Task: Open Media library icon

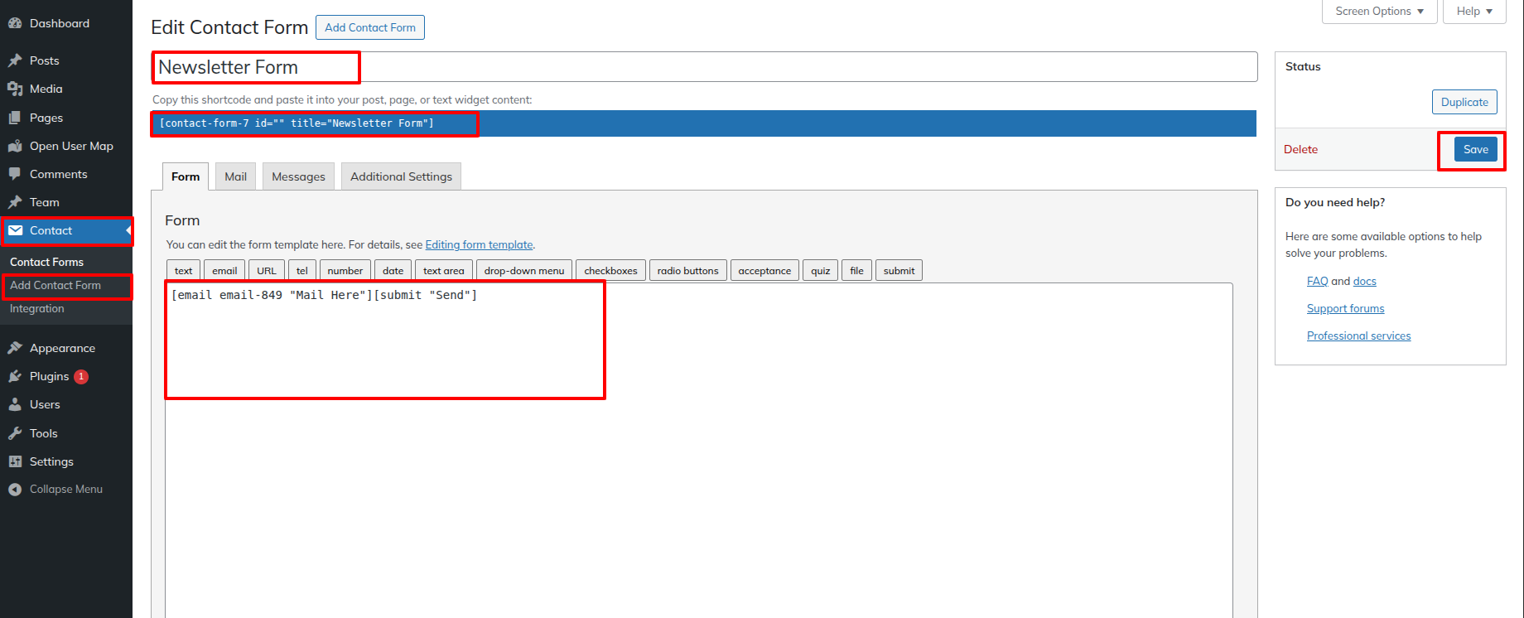Action: (x=15, y=89)
